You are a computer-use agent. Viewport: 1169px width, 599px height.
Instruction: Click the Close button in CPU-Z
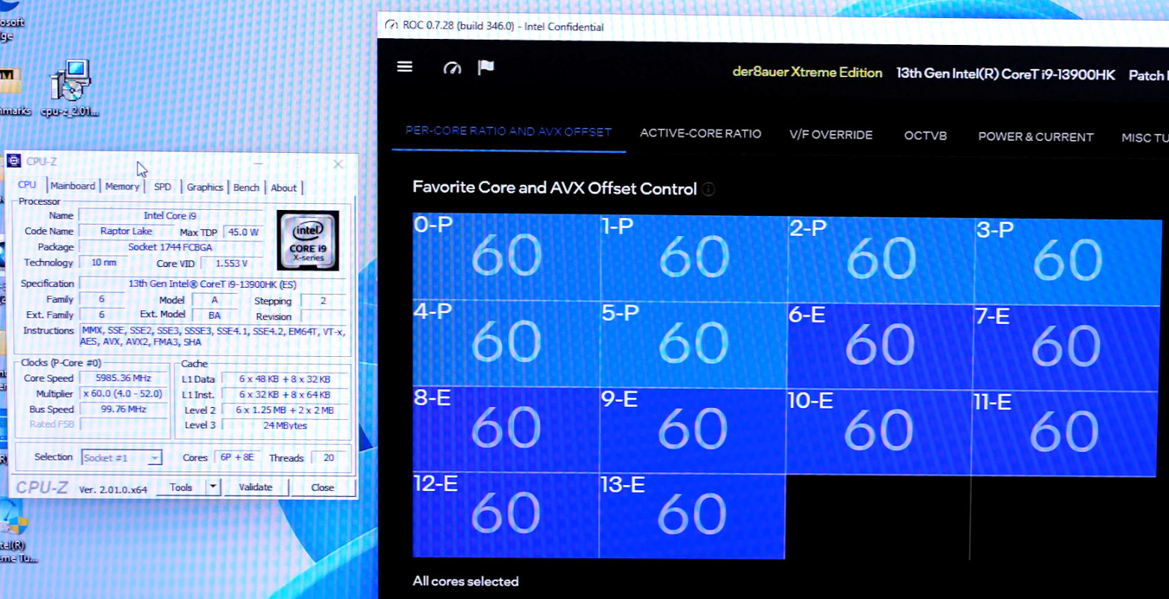(323, 487)
